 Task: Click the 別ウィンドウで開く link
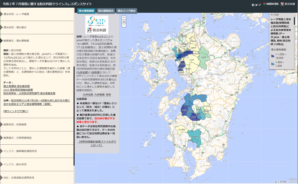(x=16, y=111)
